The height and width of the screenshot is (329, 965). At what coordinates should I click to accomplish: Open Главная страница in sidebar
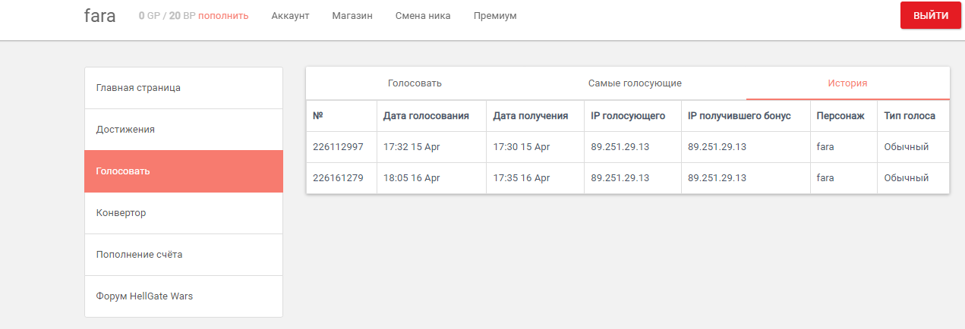click(x=184, y=88)
